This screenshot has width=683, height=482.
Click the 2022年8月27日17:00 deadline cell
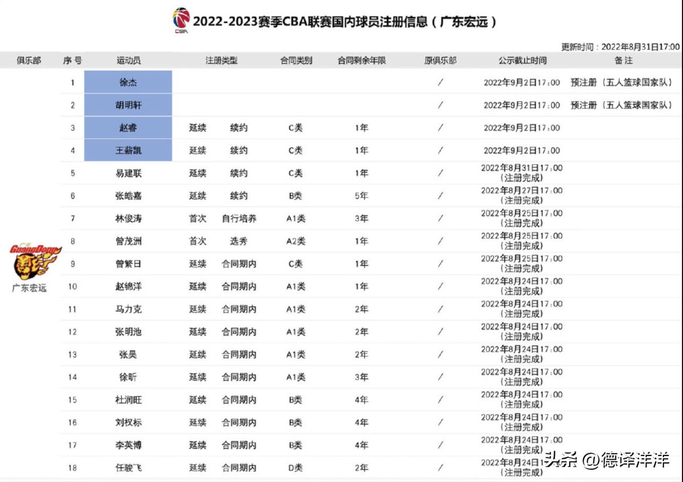[x=522, y=191]
